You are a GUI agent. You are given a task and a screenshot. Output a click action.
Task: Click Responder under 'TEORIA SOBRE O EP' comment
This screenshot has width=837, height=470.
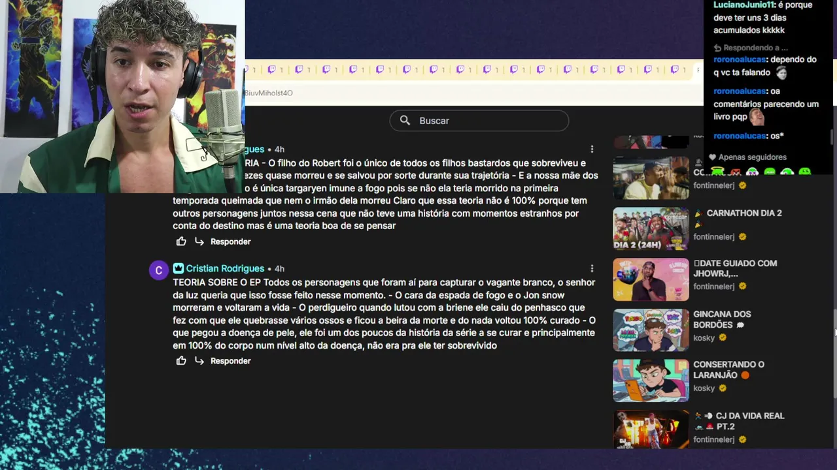coord(230,361)
